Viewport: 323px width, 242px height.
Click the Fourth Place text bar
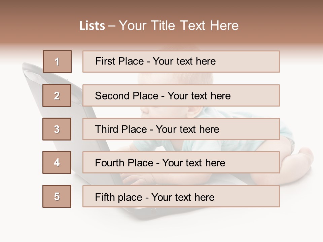click(181, 163)
